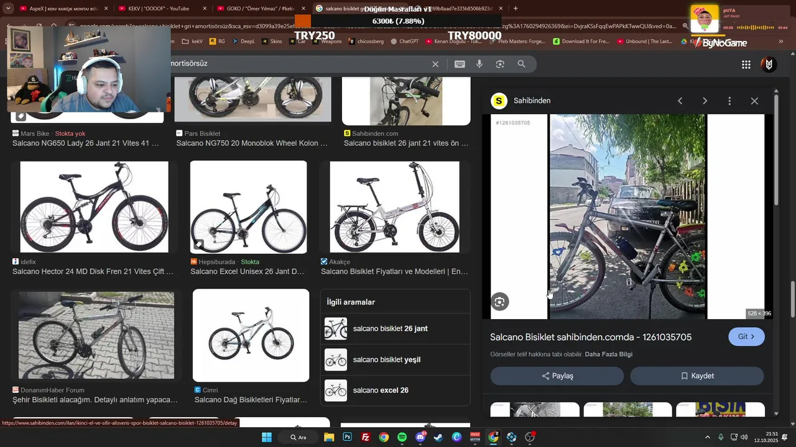Open taskbar Ara search box
This screenshot has width=796, height=447.
coord(298,437)
